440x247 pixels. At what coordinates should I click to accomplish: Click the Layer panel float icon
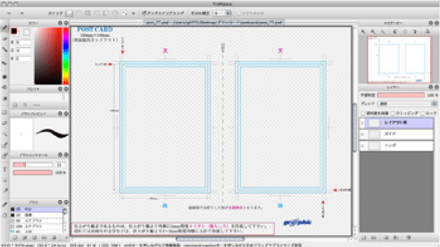click(x=431, y=87)
